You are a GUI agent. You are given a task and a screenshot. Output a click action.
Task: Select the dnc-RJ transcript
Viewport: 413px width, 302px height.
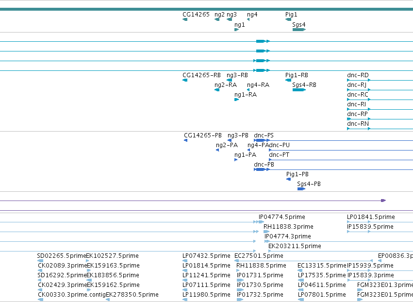pos(380,90)
